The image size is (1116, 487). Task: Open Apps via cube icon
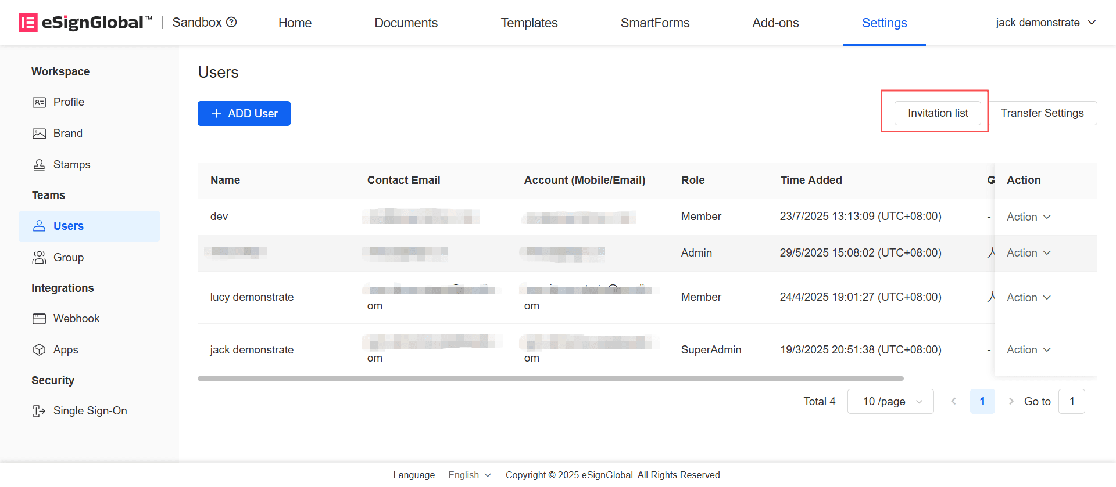click(x=39, y=350)
